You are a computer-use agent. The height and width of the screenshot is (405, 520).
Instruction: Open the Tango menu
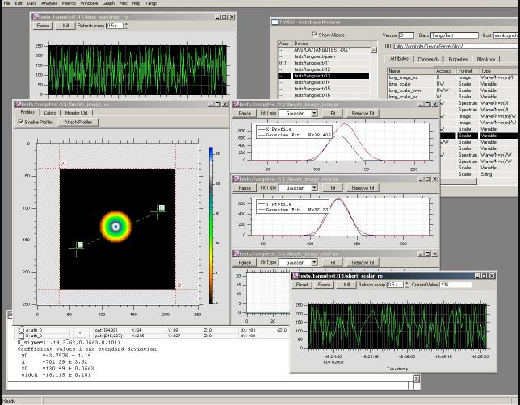tap(153, 3)
